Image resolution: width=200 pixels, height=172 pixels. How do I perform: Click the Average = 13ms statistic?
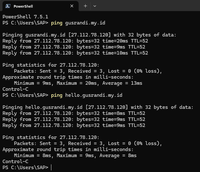tap(122, 83)
